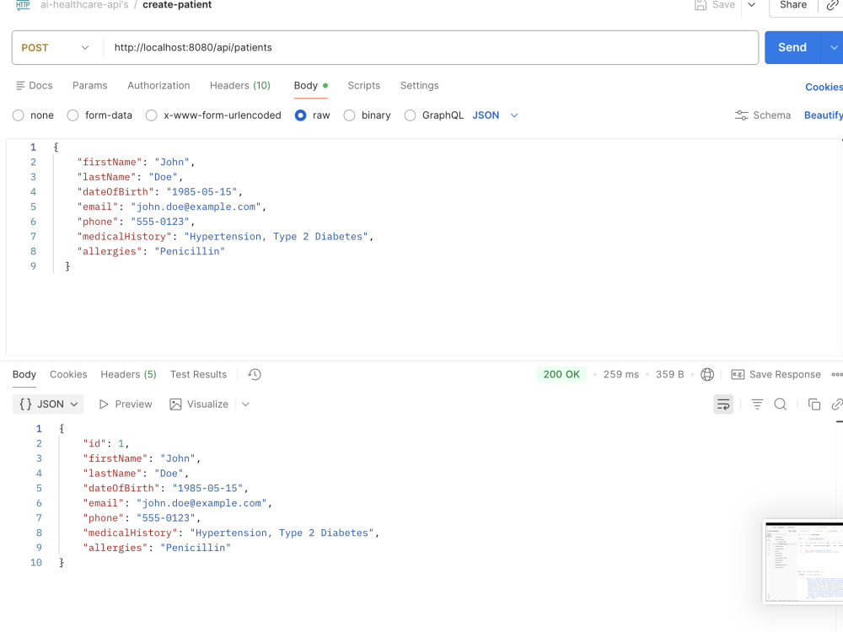
Task: Open the response Body tab
Action: click(24, 375)
